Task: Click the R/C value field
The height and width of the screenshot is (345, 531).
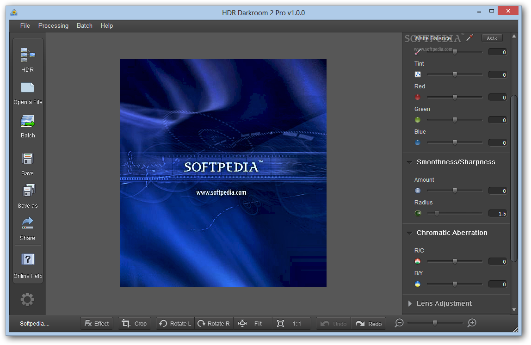Action: point(498,262)
